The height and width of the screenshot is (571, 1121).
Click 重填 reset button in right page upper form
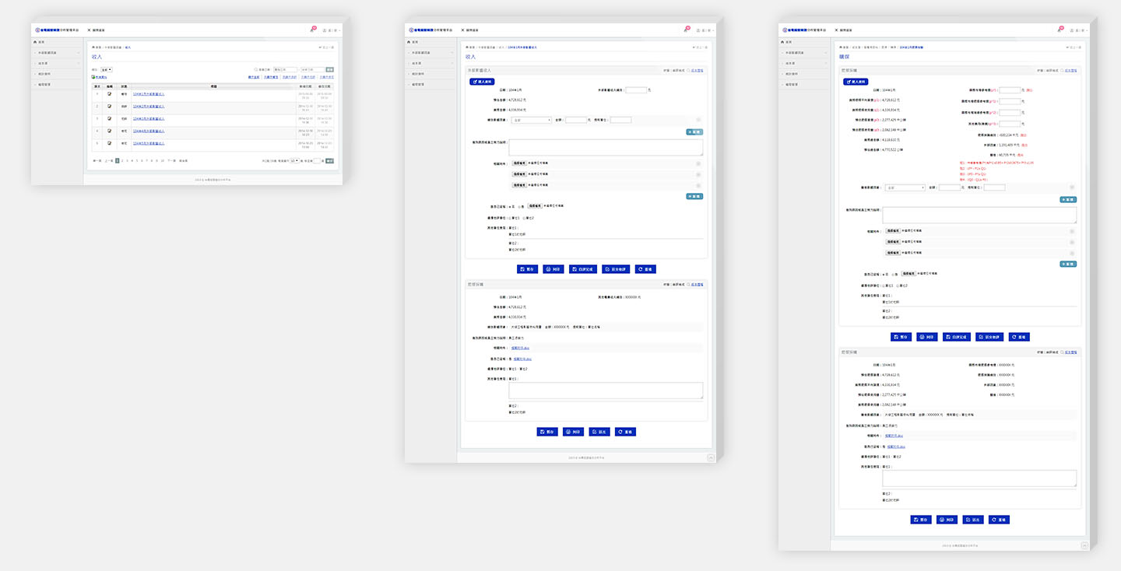(1018, 337)
